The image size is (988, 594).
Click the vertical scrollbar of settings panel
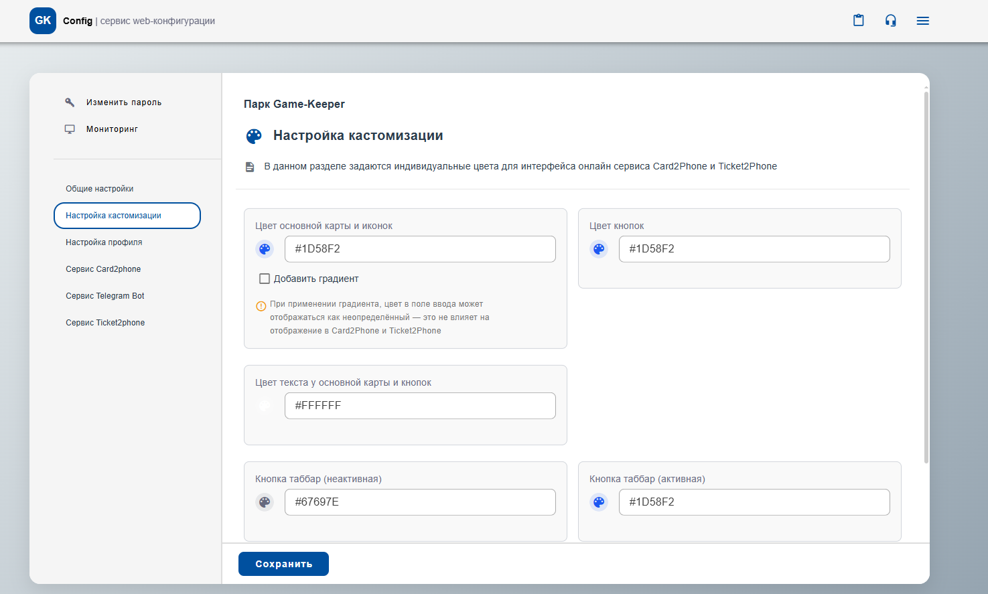click(926, 277)
